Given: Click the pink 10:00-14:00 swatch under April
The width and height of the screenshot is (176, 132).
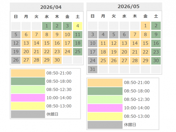Looking at the screenshot, I should point(28,98).
